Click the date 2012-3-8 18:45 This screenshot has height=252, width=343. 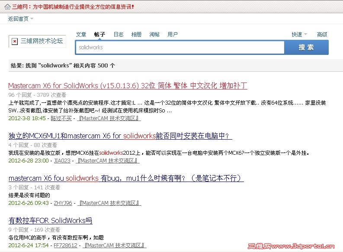click(x=27, y=118)
